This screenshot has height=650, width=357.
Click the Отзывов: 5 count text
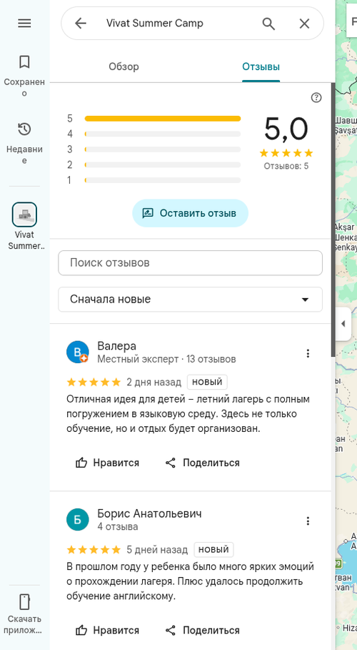click(286, 166)
